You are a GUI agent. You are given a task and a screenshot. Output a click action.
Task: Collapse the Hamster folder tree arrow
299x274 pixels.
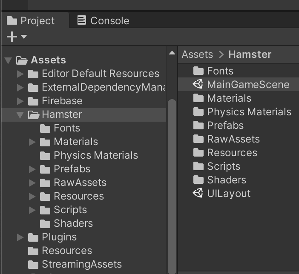tap(20, 115)
